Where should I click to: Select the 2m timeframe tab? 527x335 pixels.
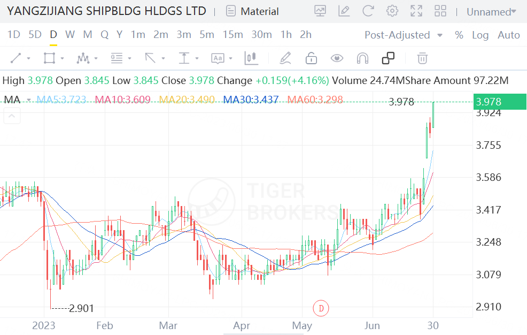pos(161,34)
